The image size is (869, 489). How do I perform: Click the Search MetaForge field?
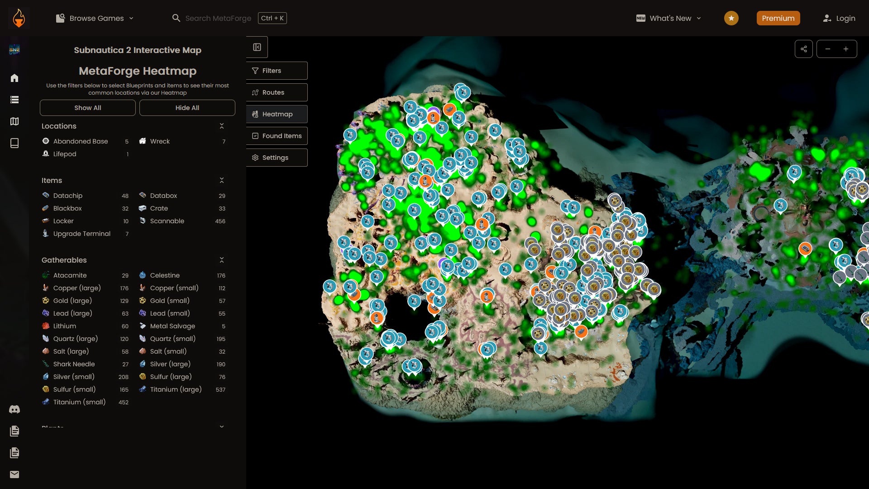coord(218,18)
